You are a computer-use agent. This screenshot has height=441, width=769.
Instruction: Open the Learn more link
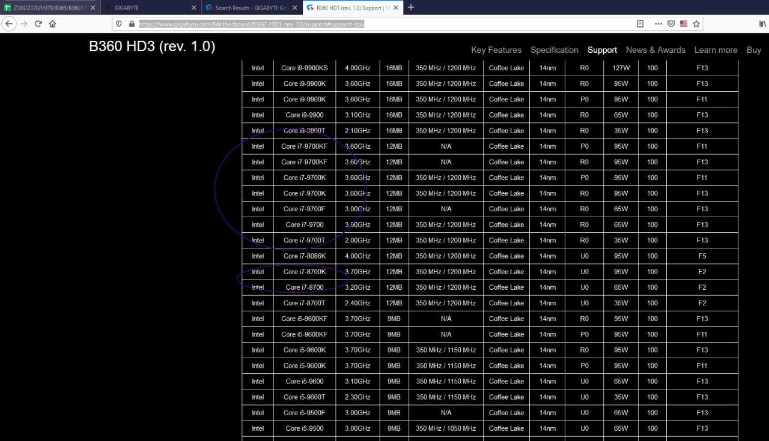click(716, 50)
